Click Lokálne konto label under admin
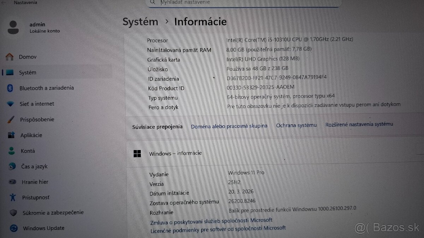This screenshot has width=424, height=238. [45, 31]
